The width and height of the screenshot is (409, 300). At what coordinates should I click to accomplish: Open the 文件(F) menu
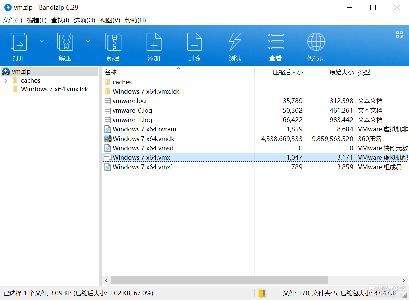coord(13,20)
